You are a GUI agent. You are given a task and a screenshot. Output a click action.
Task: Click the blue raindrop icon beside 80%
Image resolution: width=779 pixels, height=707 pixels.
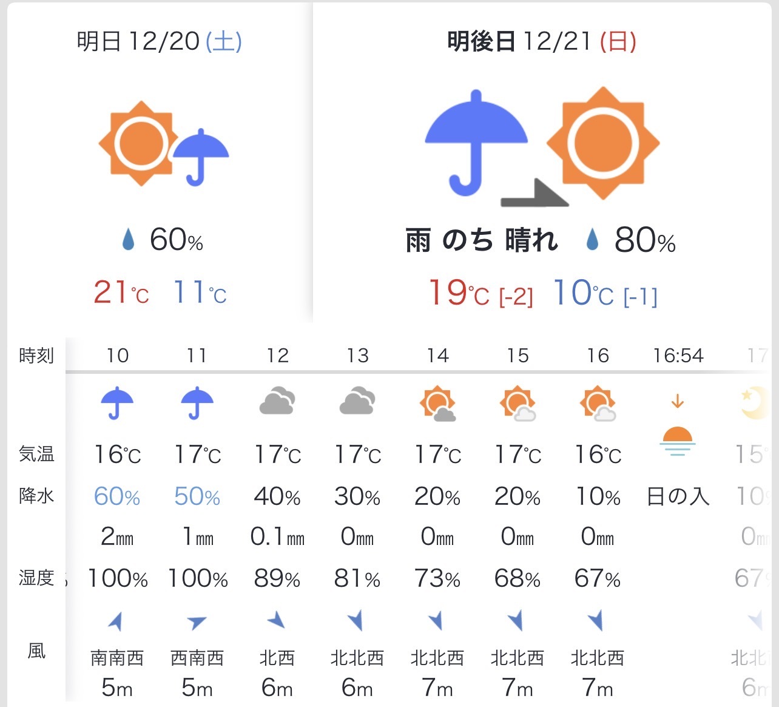(x=592, y=240)
